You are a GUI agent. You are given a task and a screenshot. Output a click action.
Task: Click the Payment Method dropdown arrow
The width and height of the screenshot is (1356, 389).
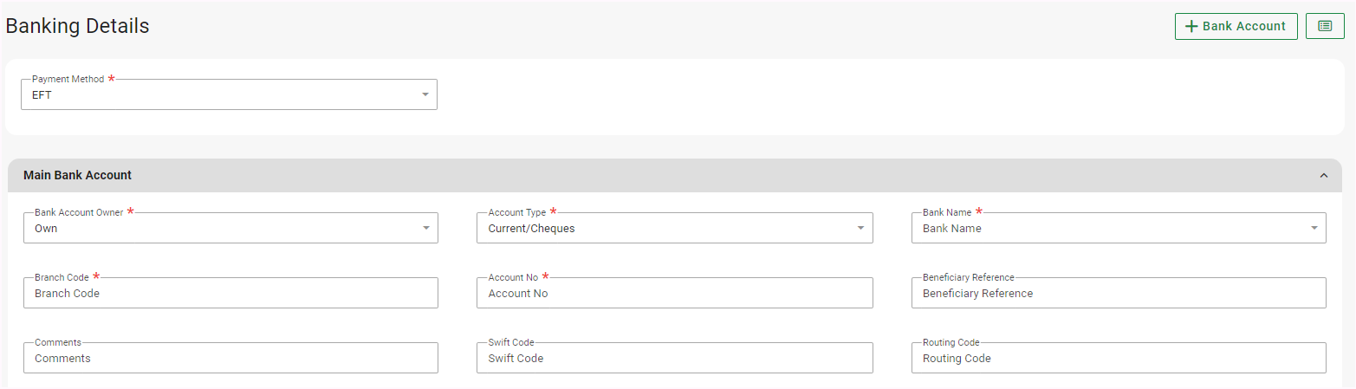[425, 95]
